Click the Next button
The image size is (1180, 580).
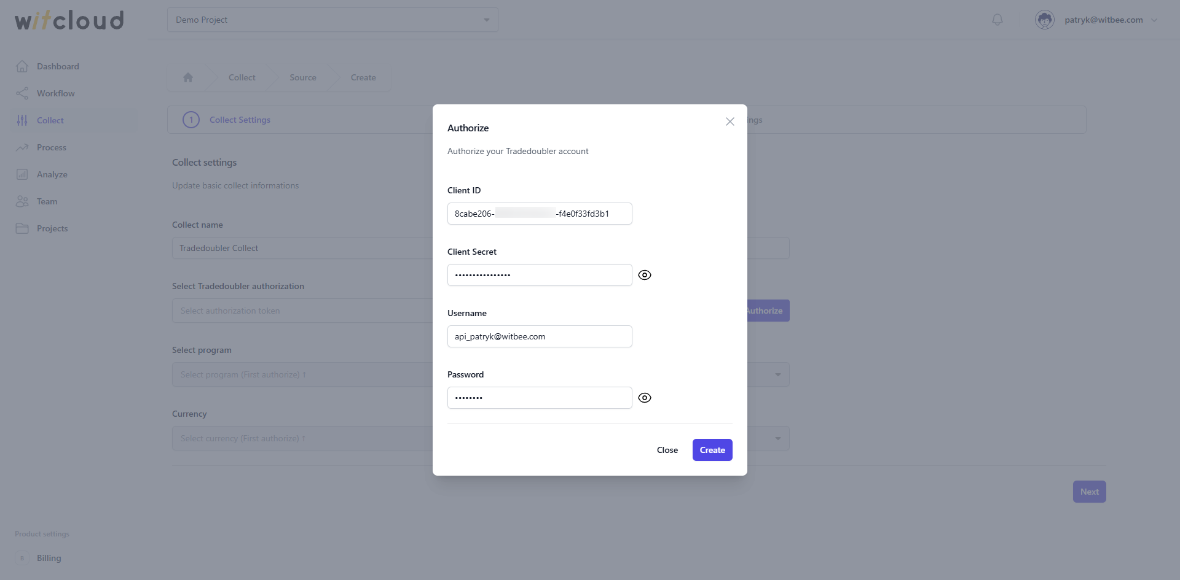click(x=1090, y=492)
